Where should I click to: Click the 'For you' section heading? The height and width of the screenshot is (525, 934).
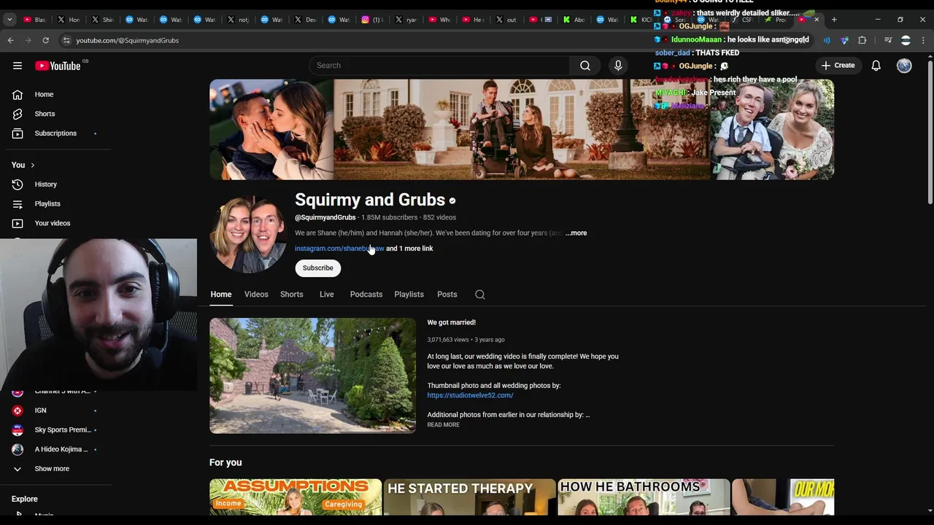point(225,462)
